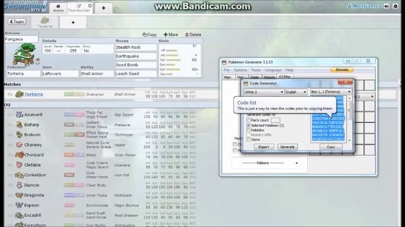Switch to the Main tab in Pokémon Generator
Viewport: 405px width, 227px height.
[228, 77]
